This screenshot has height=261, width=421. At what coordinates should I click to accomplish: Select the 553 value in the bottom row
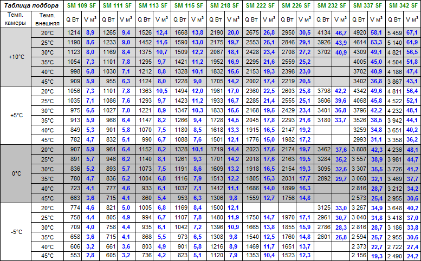(74, 256)
